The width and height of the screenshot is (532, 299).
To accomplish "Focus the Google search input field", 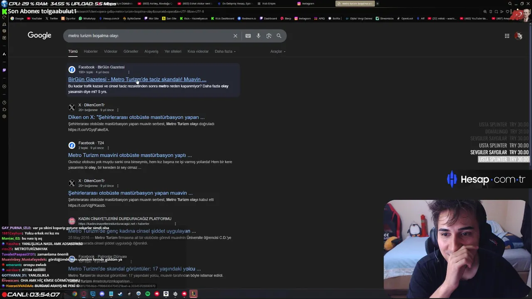I will (x=150, y=36).
